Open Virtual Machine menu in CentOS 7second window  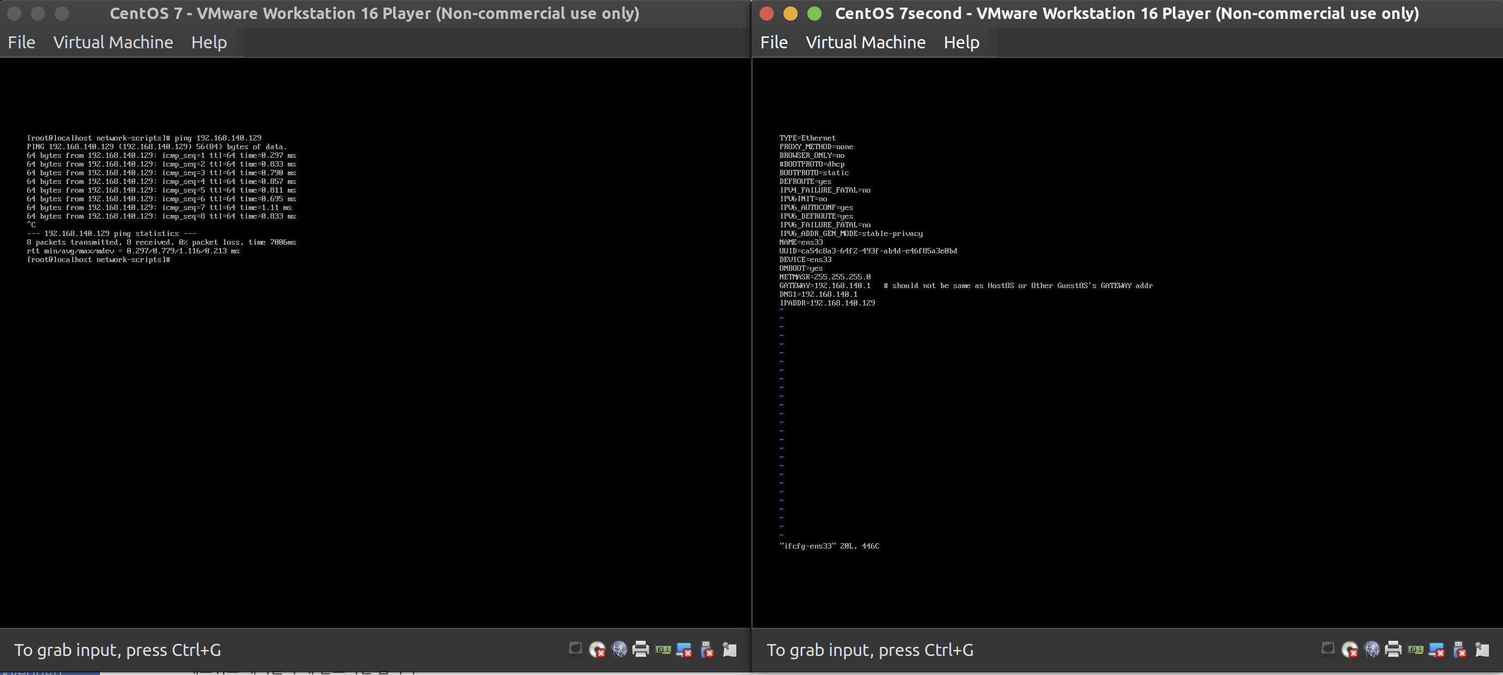(x=866, y=42)
